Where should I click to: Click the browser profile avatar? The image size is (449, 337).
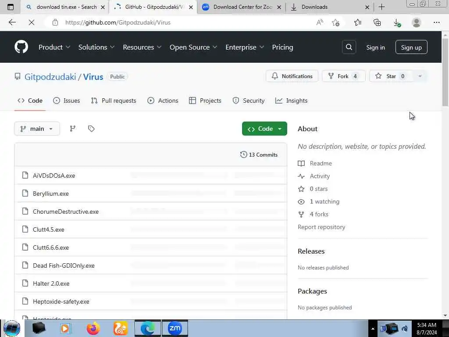[417, 22]
